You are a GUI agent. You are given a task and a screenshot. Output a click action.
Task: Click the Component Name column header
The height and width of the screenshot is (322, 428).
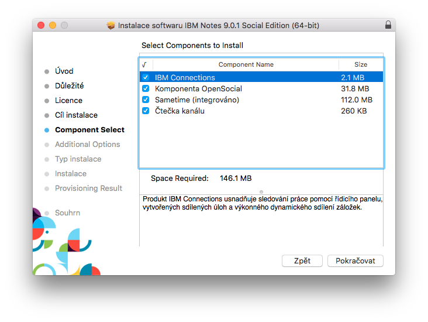click(246, 64)
